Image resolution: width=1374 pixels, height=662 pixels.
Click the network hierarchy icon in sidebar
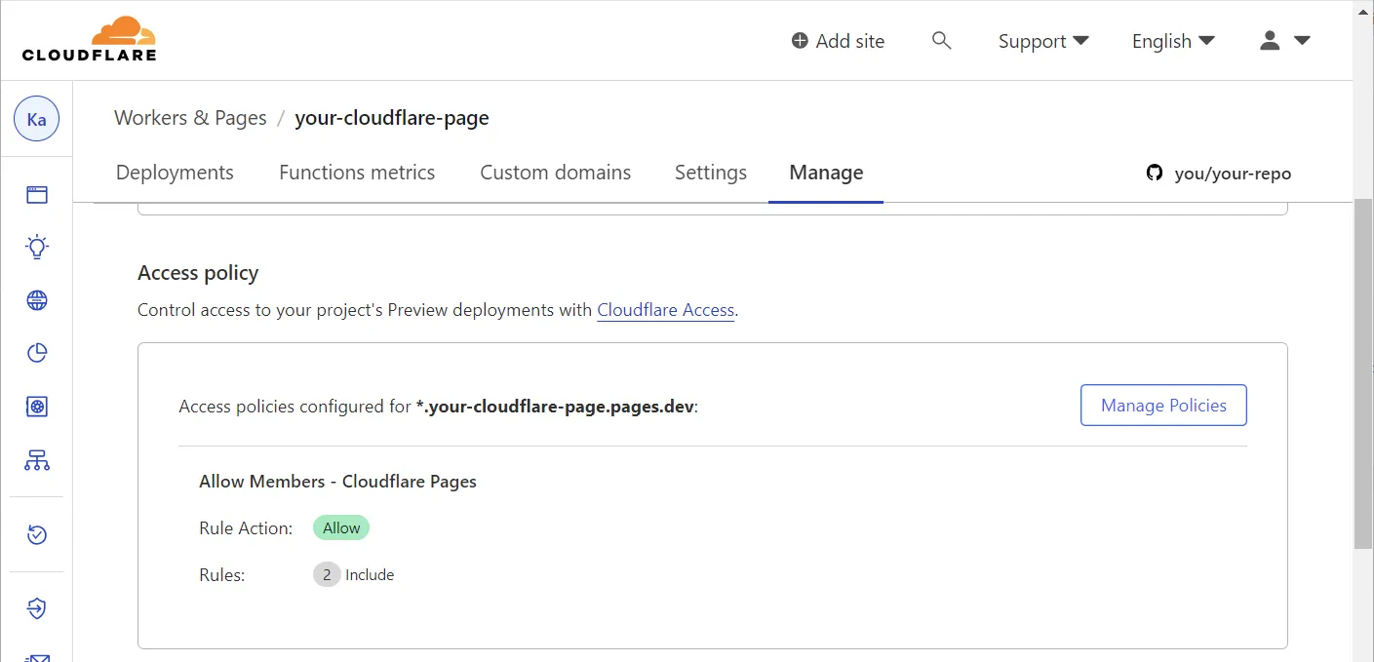tap(37, 460)
